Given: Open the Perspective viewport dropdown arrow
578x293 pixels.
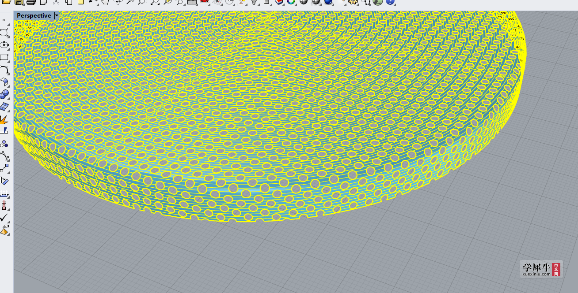Looking at the screenshot, I should coord(56,16).
